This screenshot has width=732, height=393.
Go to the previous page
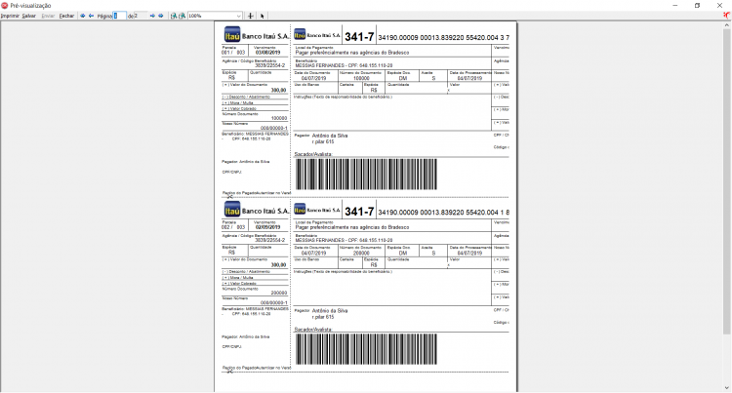91,16
